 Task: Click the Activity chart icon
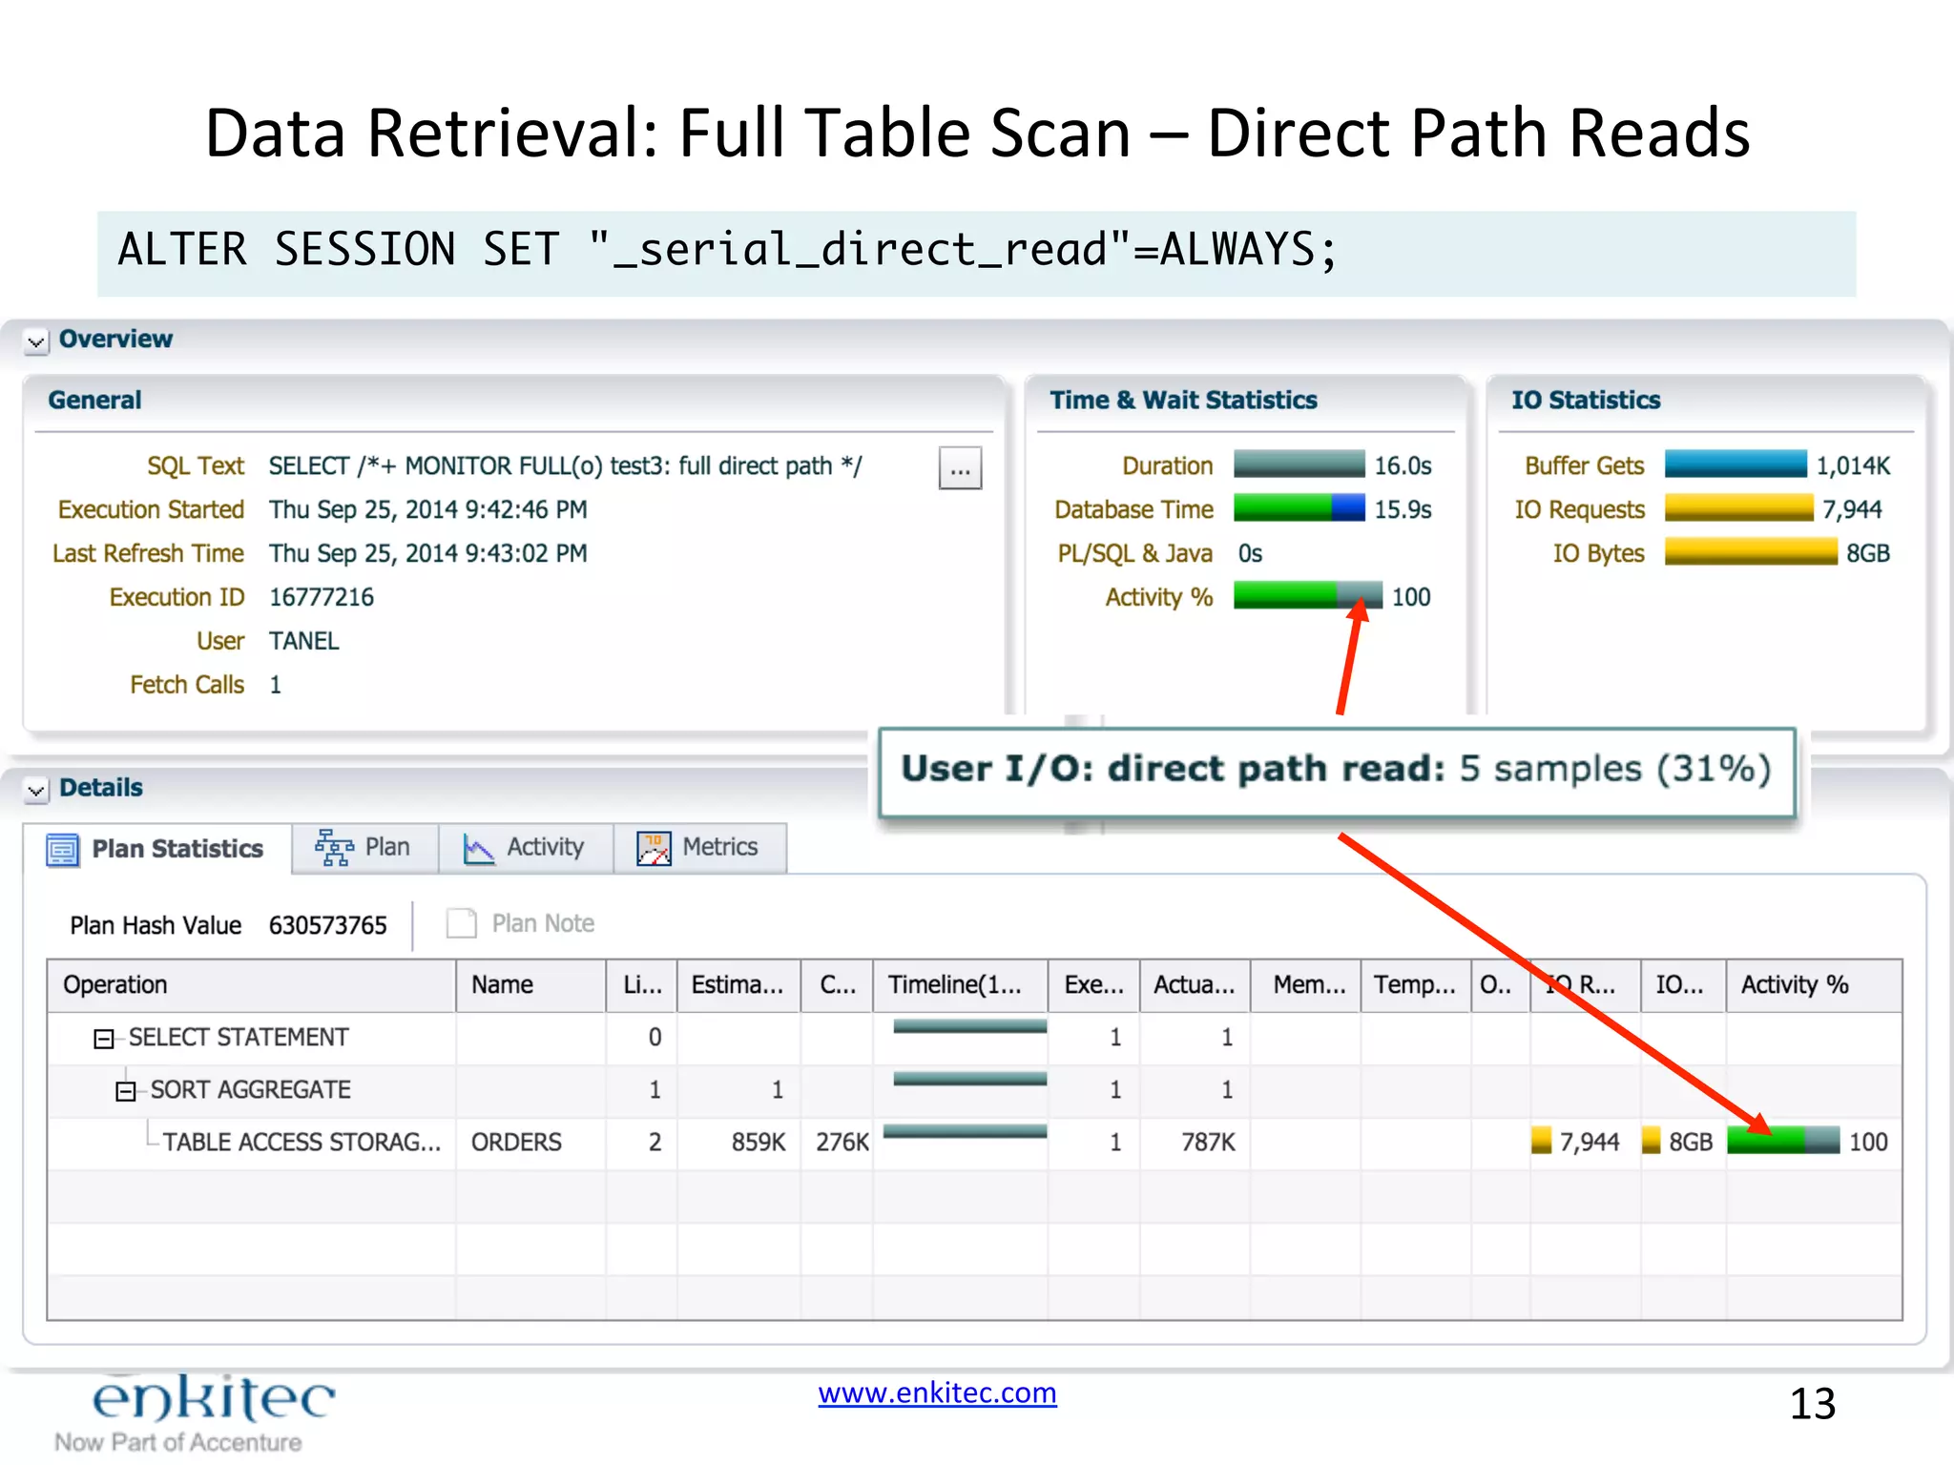(479, 848)
